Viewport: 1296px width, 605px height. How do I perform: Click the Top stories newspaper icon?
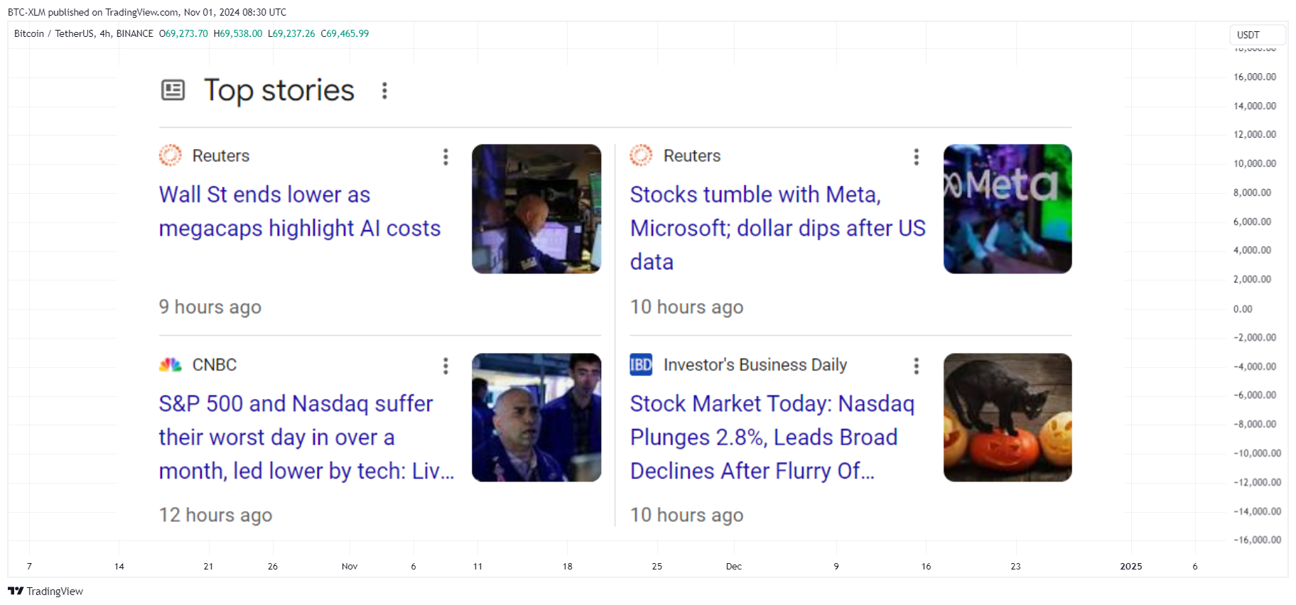(x=173, y=90)
